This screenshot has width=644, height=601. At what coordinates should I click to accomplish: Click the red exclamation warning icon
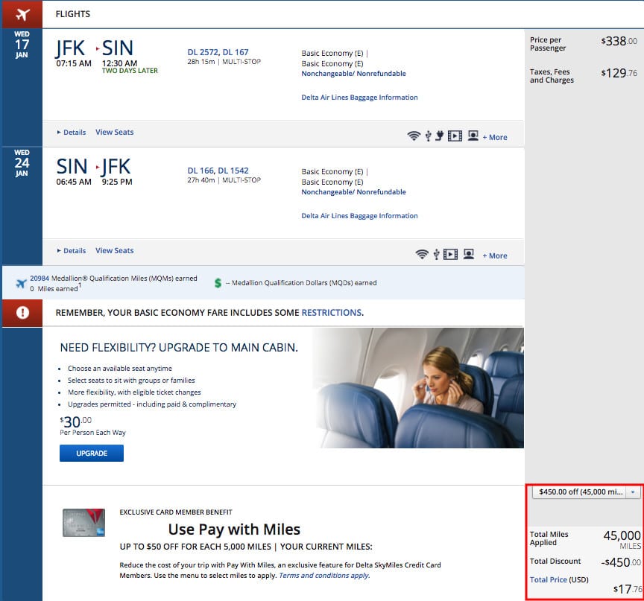[22, 313]
